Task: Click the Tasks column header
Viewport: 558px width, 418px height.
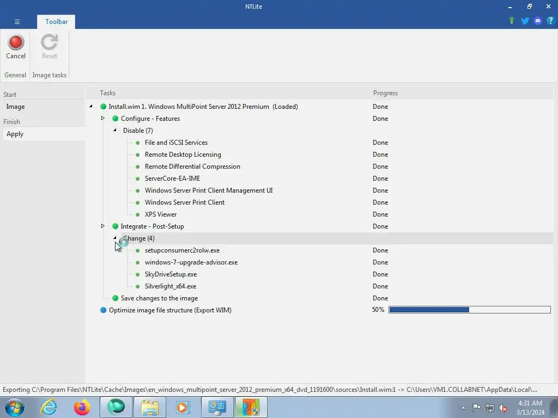Action: click(x=107, y=93)
